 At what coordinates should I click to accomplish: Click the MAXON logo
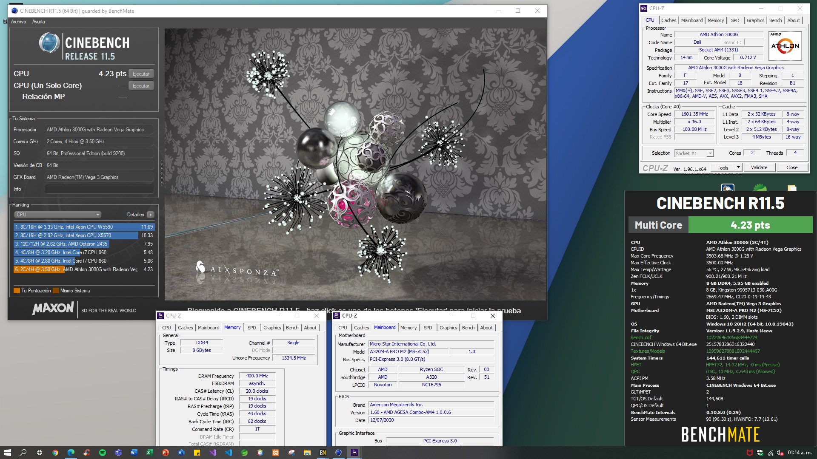coord(53,309)
